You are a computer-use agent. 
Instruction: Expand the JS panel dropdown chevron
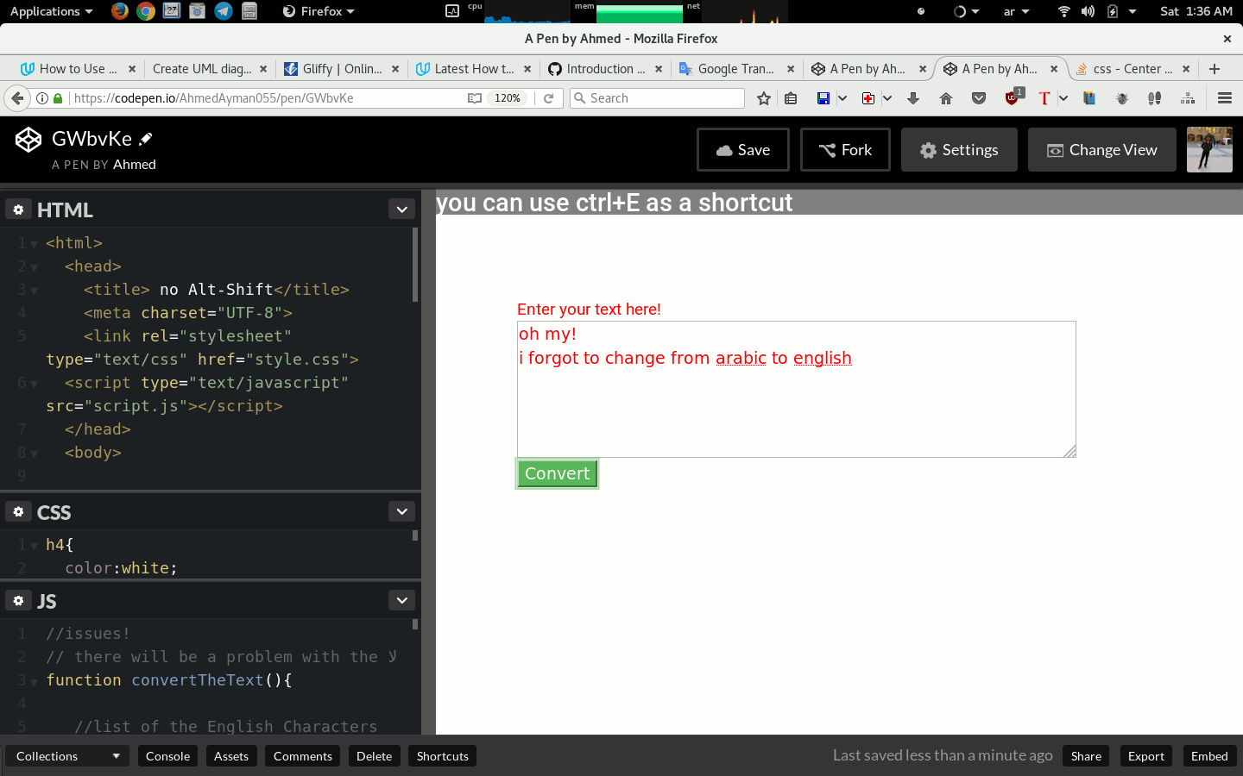pyautogui.click(x=401, y=601)
